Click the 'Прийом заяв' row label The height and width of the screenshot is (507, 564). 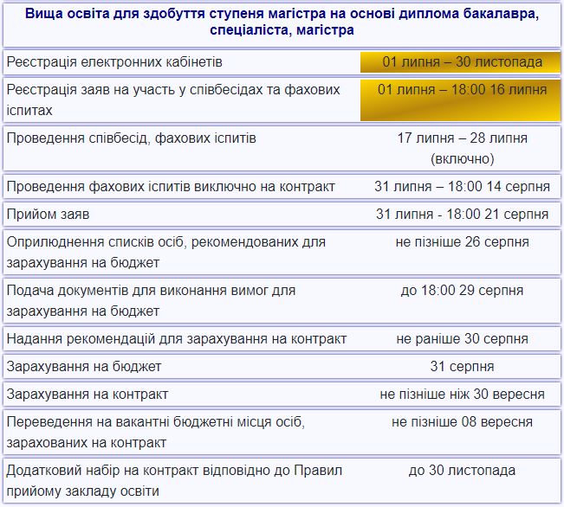48,214
